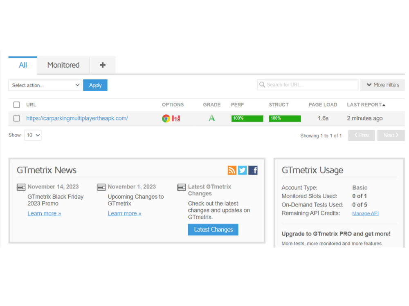Image resolution: width=409 pixels, height=306 pixels.
Task: Open the Manage API link
Action: pos(365,214)
